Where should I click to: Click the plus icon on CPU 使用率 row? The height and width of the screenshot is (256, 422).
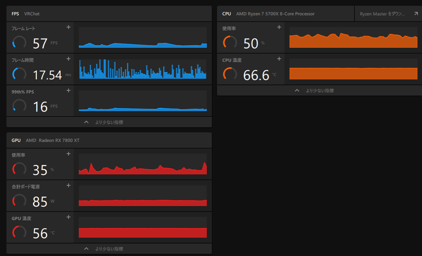pos(279,27)
